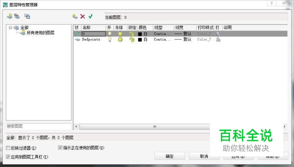Delete layer using the red X icon

click(x=82, y=17)
